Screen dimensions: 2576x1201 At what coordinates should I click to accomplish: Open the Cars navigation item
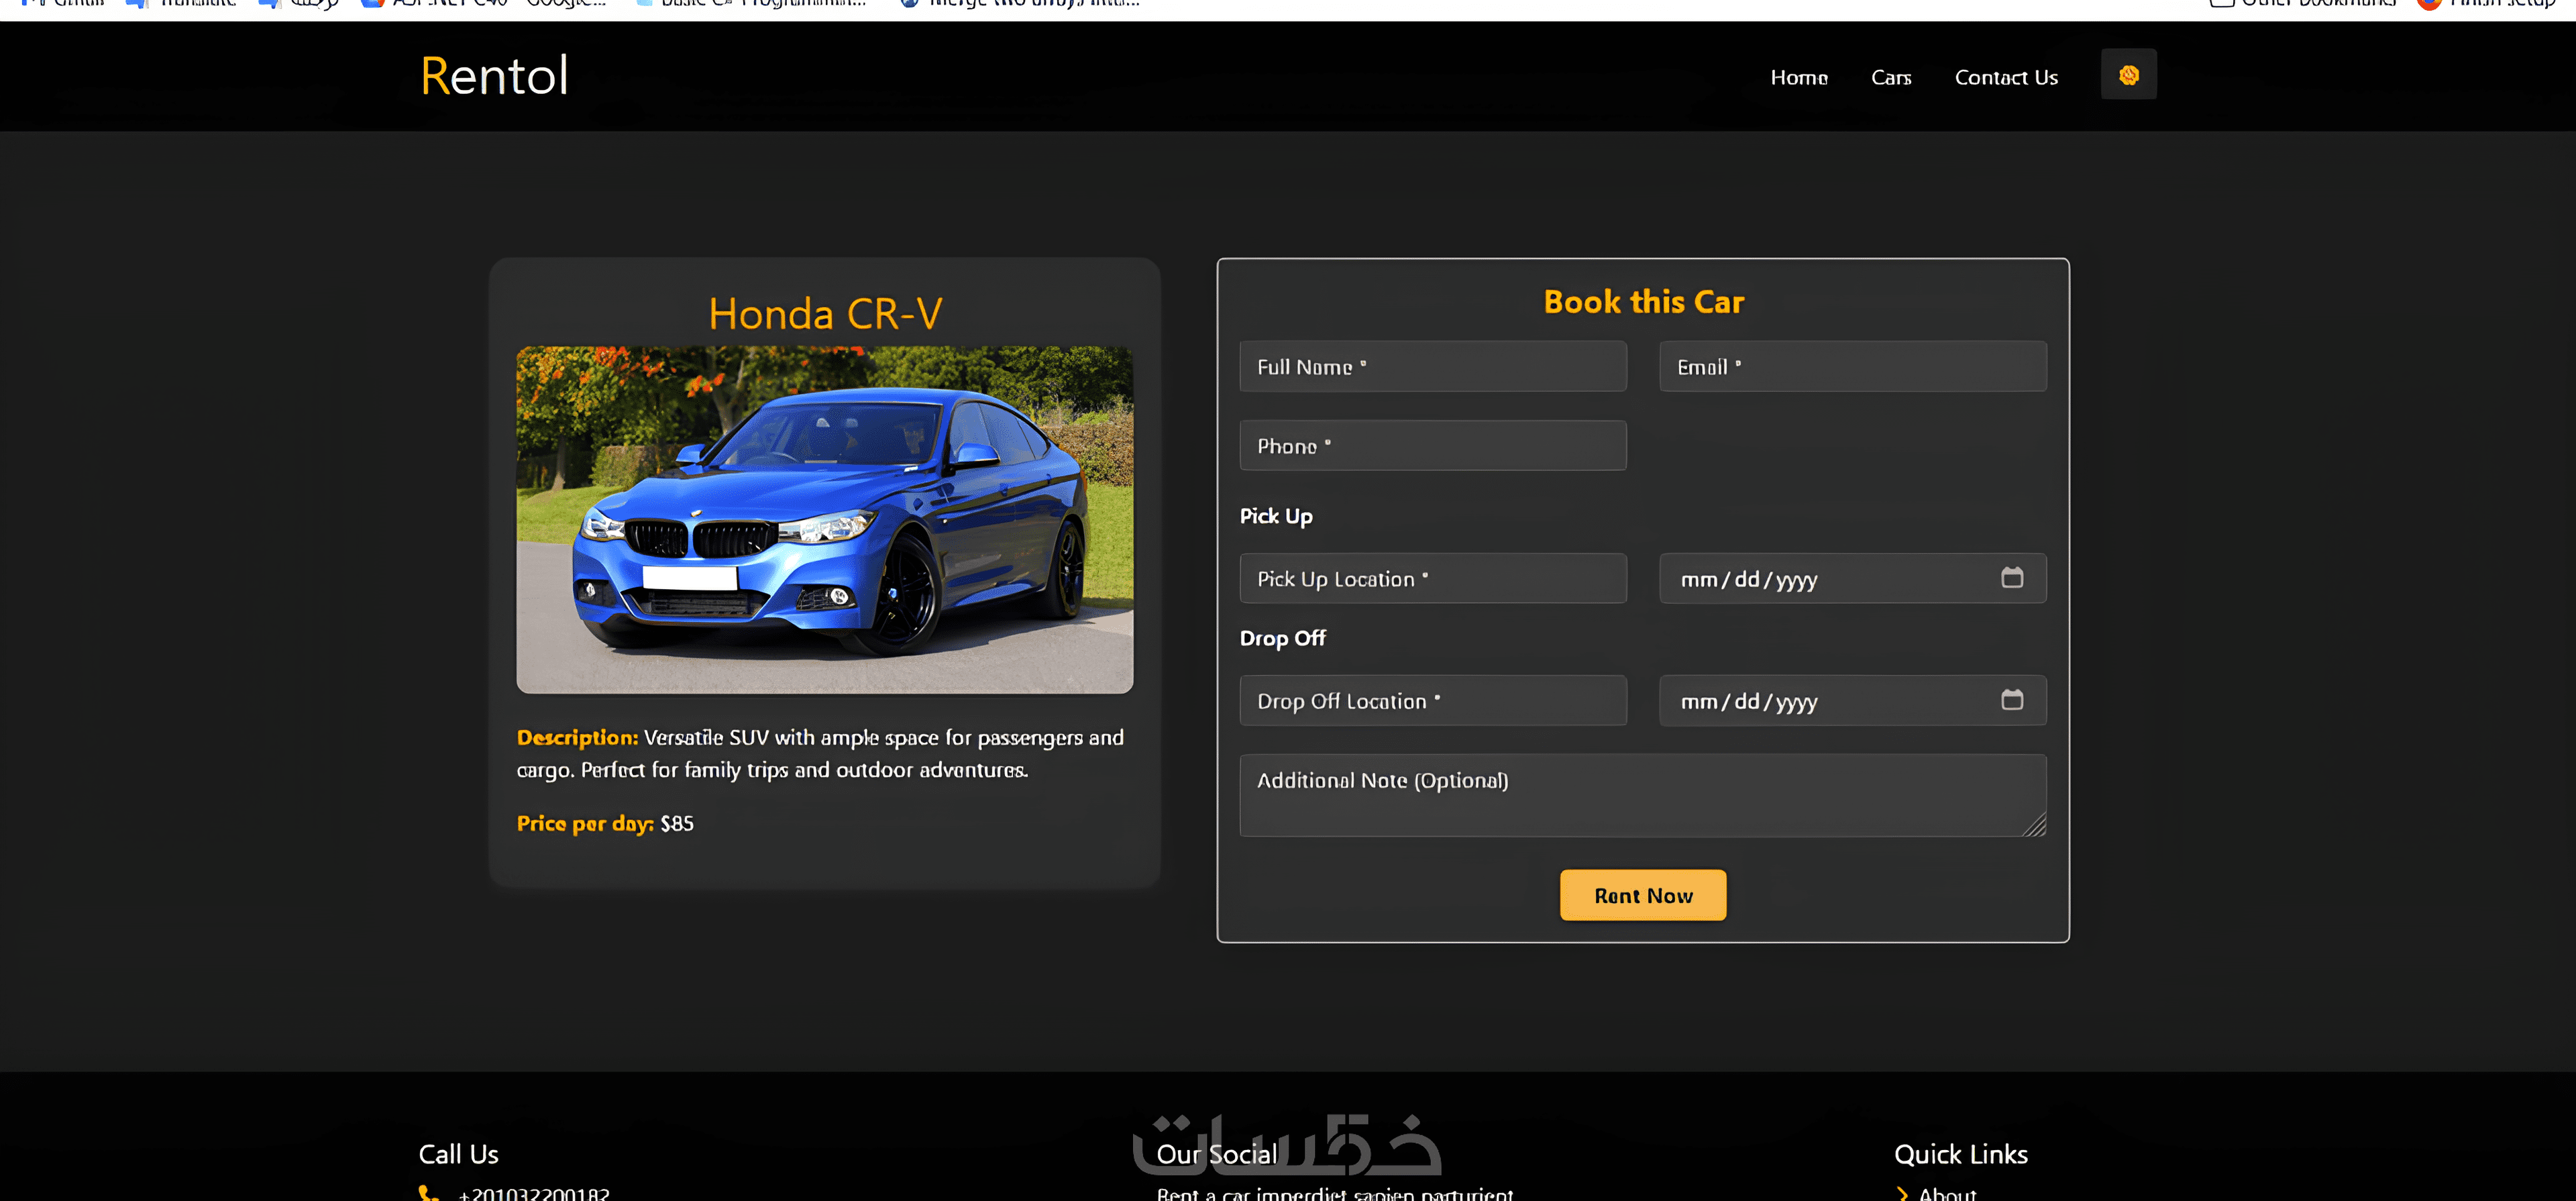(1890, 78)
